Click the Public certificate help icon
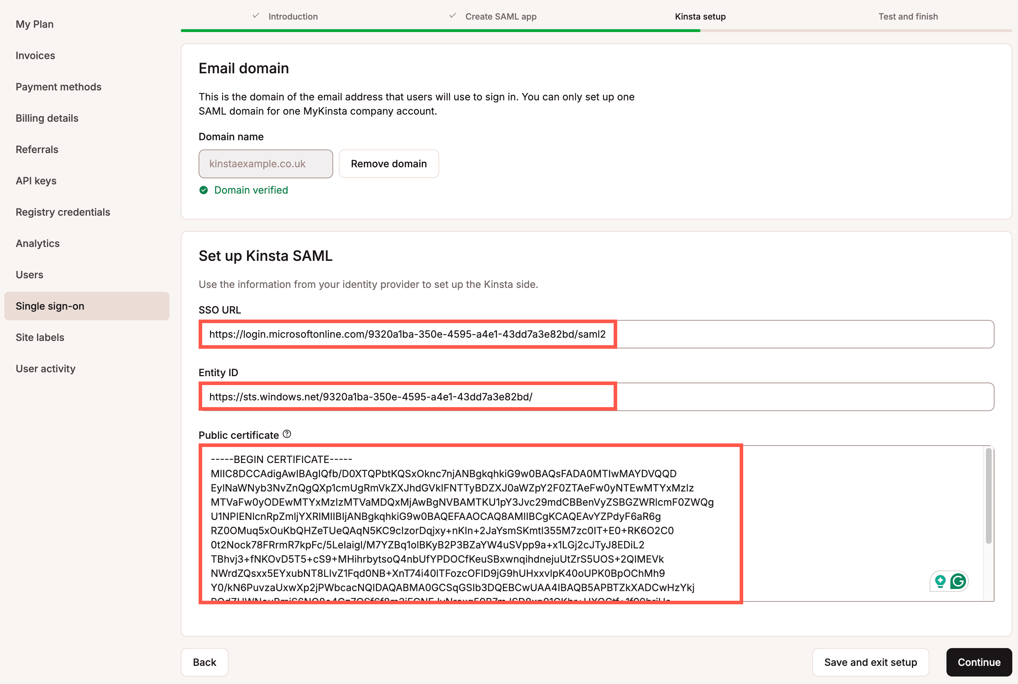This screenshot has height=684, width=1018. [x=287, y=434]
